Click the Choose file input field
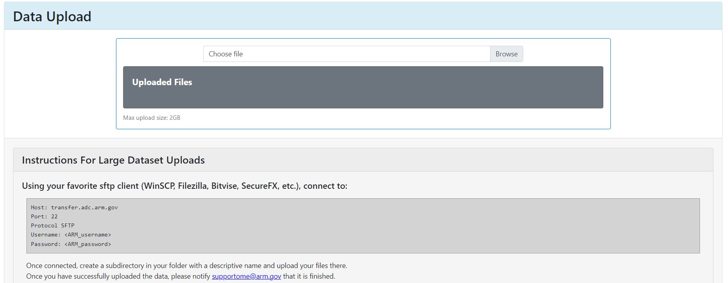728x283 pixels. click(346, 54)
